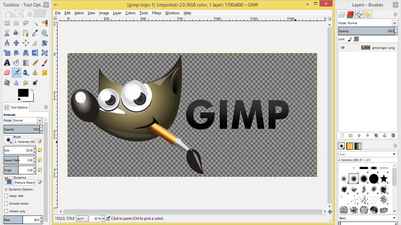Open the Filters menu
Screen dimensions: 401x225
point(156,13)
